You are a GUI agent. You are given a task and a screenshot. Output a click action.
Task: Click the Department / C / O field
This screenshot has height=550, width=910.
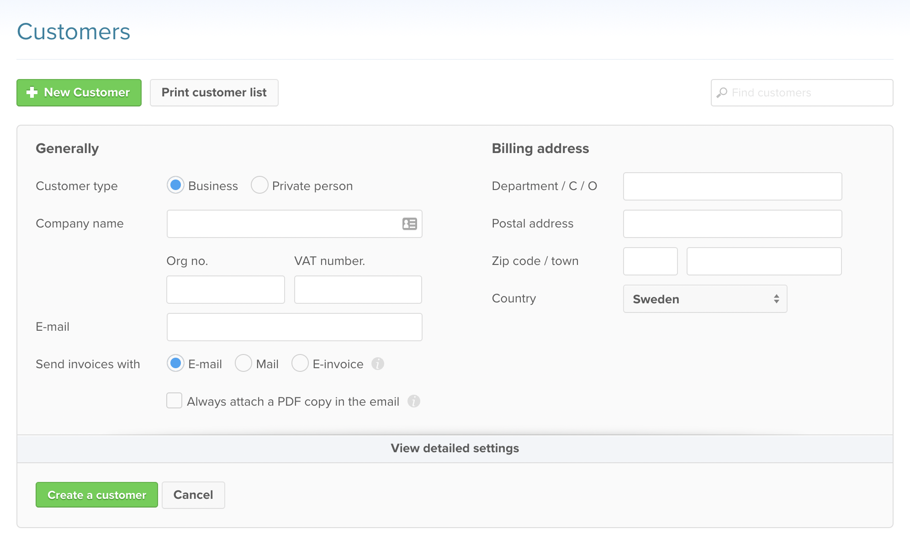pos(733,186)
